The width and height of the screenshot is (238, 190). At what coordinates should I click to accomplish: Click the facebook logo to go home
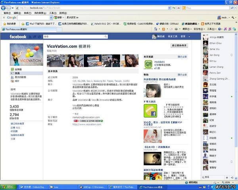18,37
